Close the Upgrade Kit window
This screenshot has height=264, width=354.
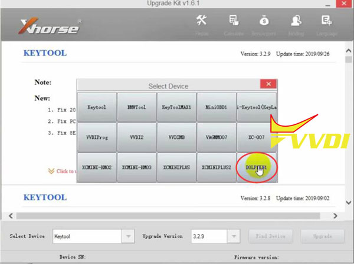tap(344, 4)
